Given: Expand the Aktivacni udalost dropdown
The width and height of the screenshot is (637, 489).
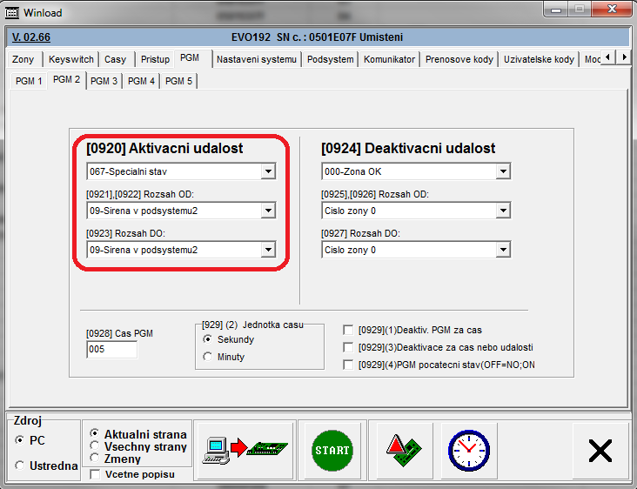Looking at the screenshot, I should (268, 172).
